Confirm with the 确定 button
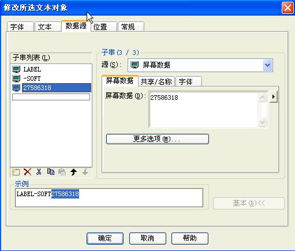This screenshot has width=295, height=251. tap(105, 238)
